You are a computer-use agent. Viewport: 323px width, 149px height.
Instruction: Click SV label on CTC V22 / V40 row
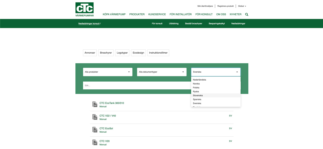pyautogui.click(x=230, y=116)
